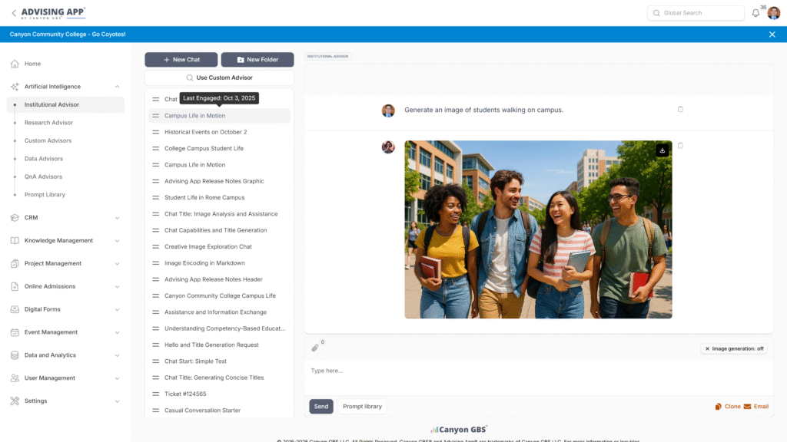The width and height of the screenshot is (787, 442).
Task: Click the back arrow beside Advising App logo
Action: click(13, 13)
